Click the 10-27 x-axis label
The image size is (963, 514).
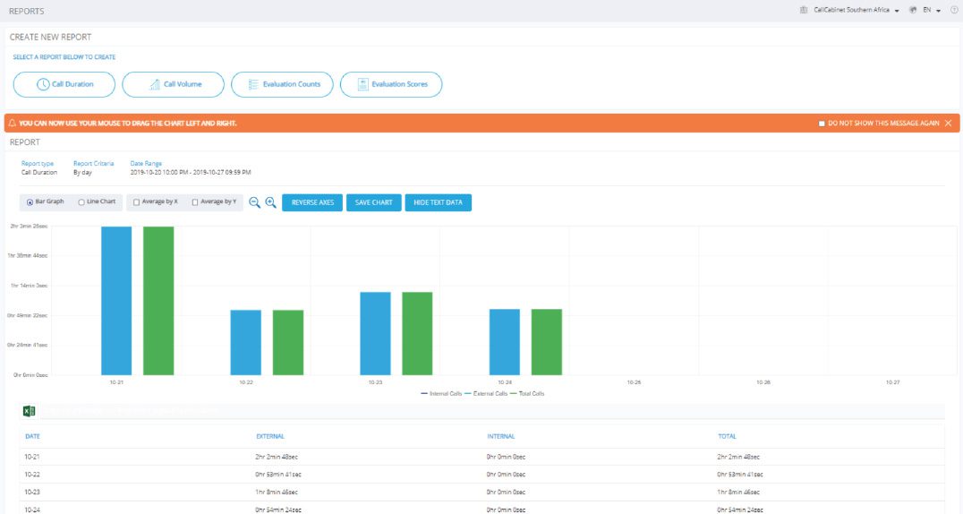[x=892, y=382]
